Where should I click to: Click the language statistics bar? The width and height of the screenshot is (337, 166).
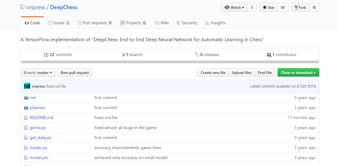tap(170, 62)
